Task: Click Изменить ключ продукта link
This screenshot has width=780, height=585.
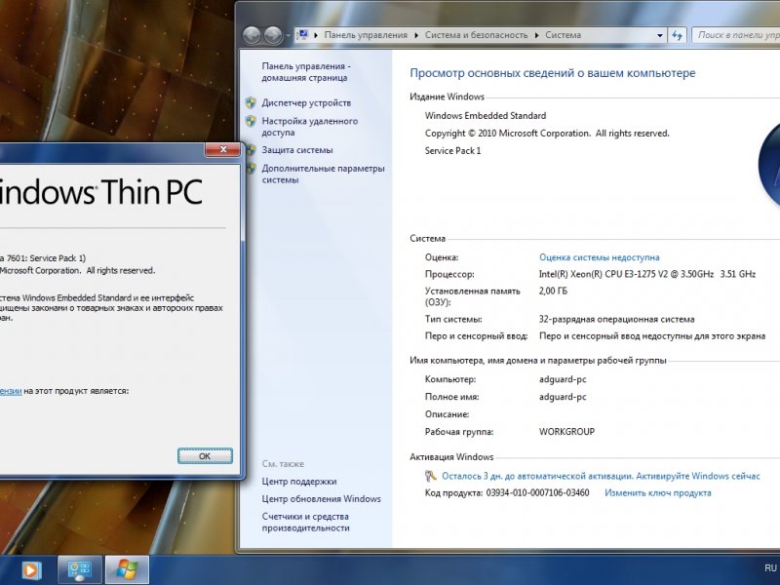Action: (x=658, y=493)
